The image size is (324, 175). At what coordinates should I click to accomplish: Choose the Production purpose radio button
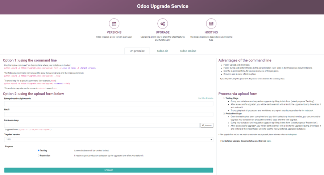coord(39,156)
